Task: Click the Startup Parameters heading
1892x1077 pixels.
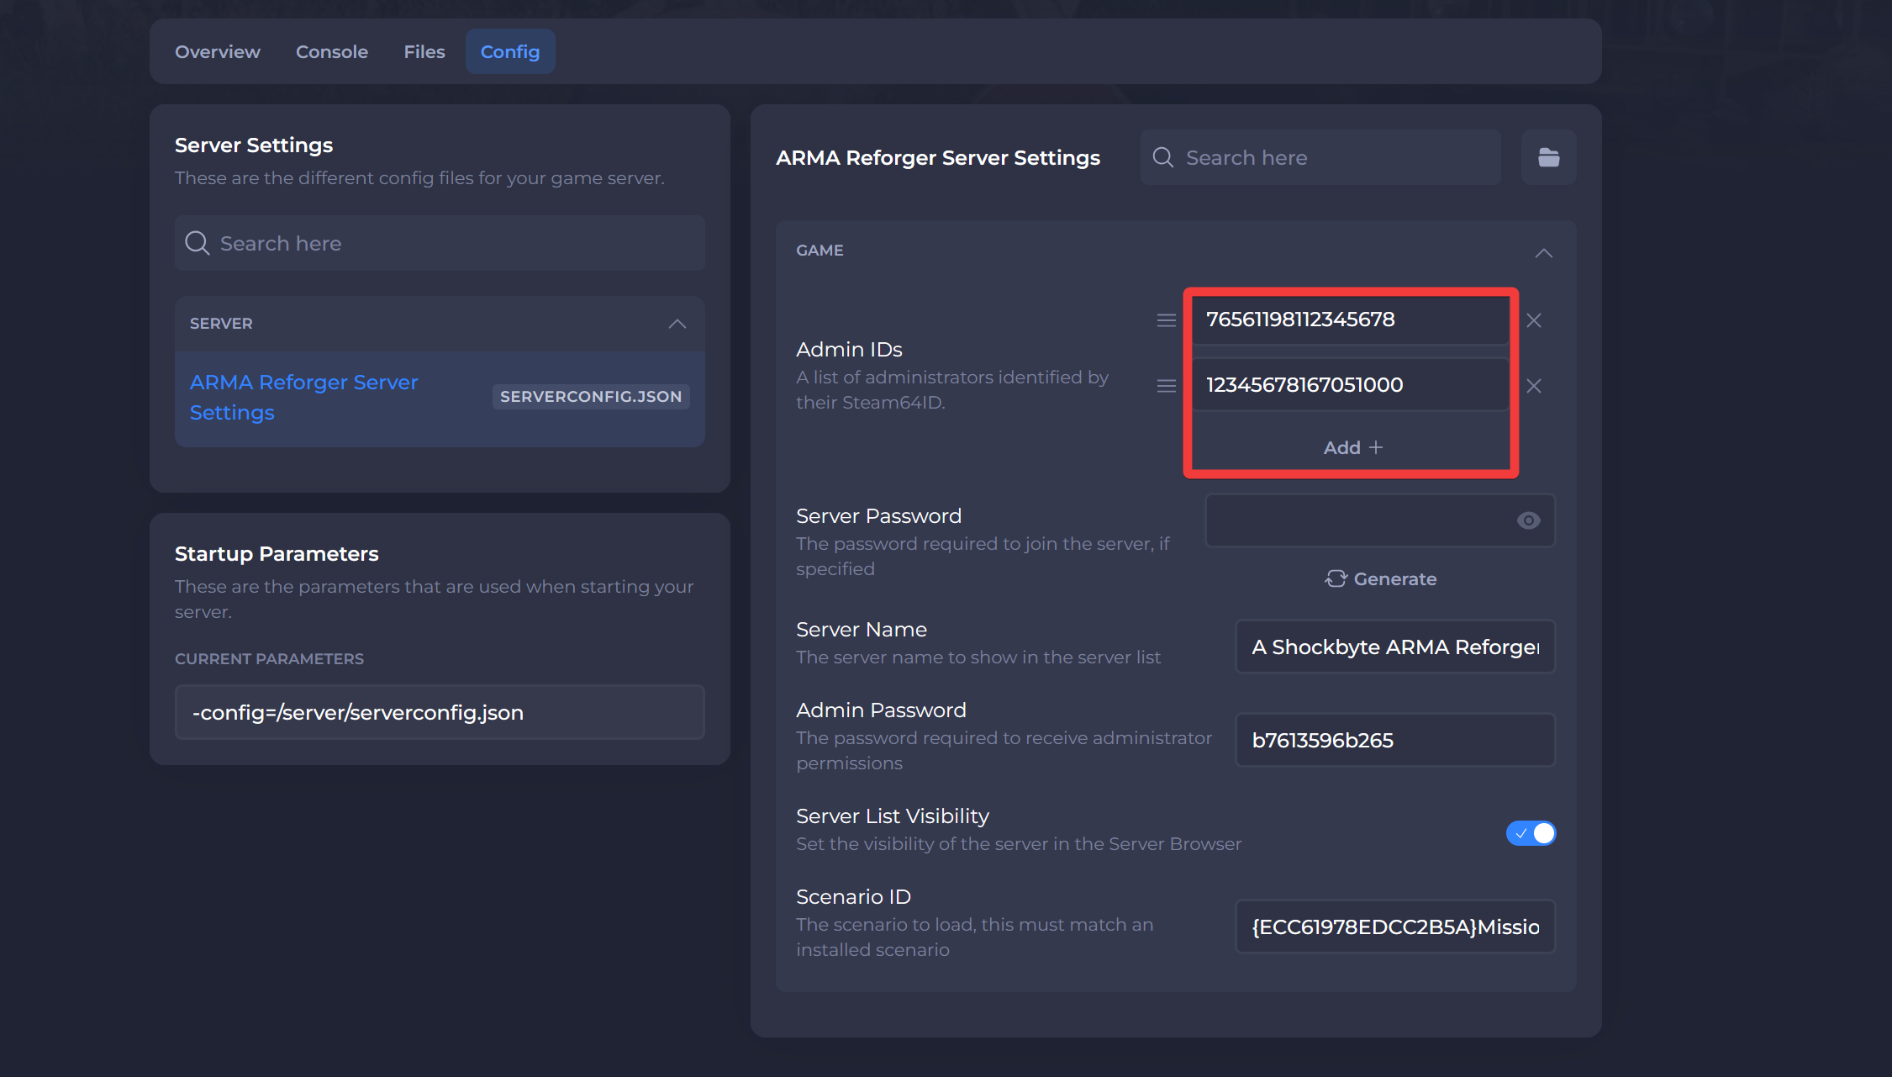Action: [x=277, y=554]
